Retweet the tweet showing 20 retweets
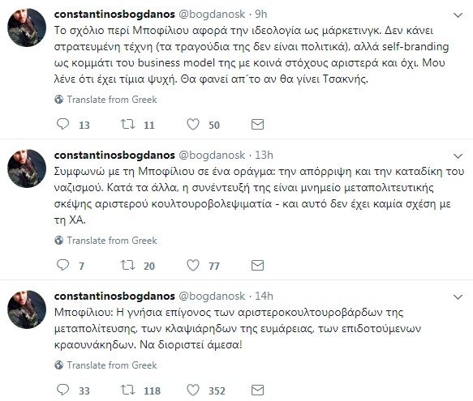473x401 pixels. pyautogui.click(x=128, y=265)
